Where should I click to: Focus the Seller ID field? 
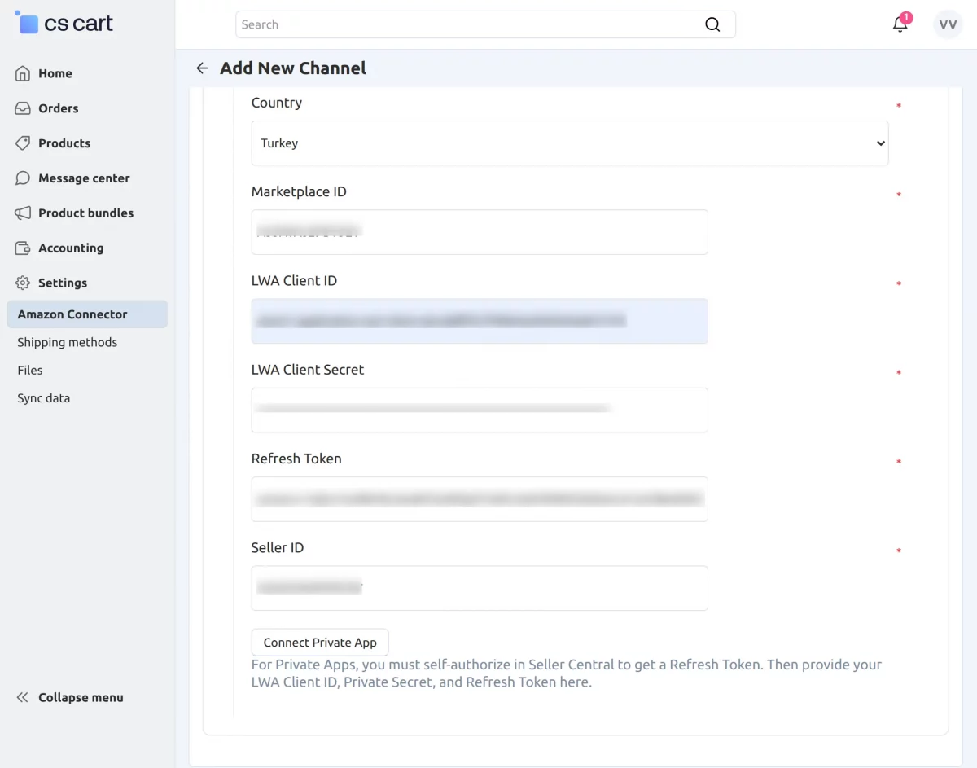pos(480,588)
